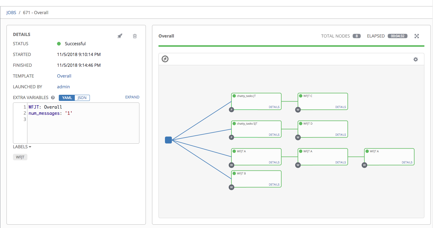The width and height of the screenshot is (433, 228).
Task: Click the W badge on WFJT C
Action: [298, 110]
